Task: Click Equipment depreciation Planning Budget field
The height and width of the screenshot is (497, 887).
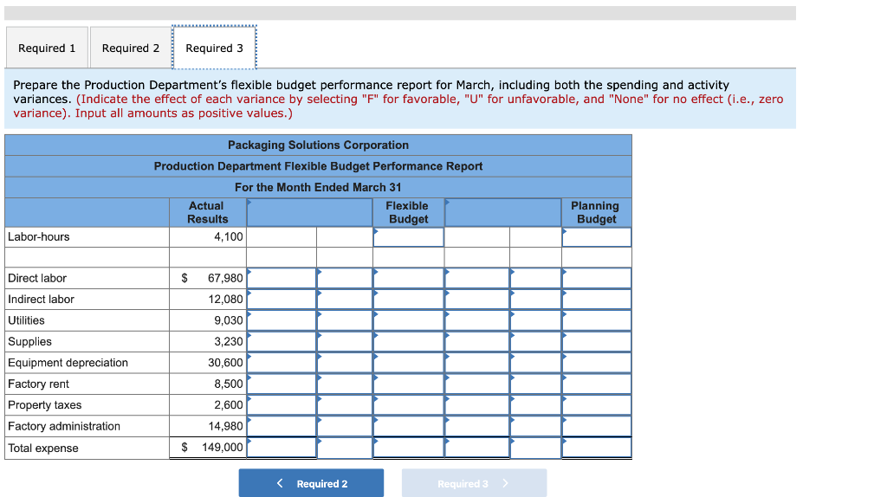Action: (x=597, y=363)
